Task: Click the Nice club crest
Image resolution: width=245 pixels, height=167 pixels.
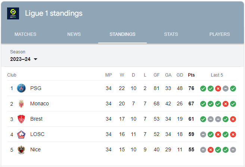Action: (x=21, y=150)
